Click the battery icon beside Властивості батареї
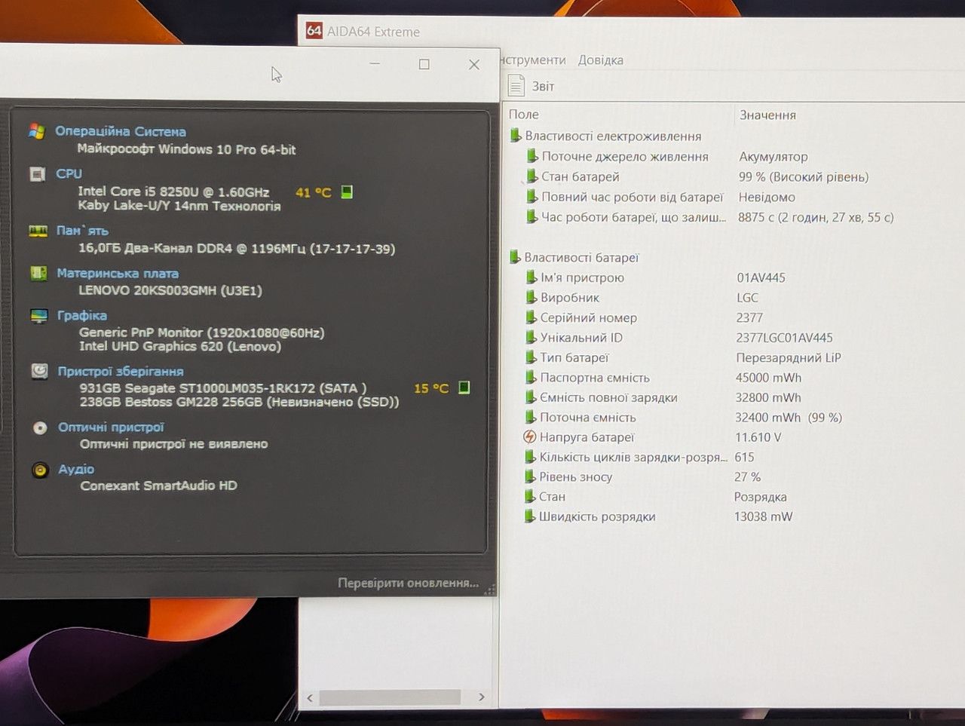Viewport: 965px width, 726px height. click(x=515, y=257)
